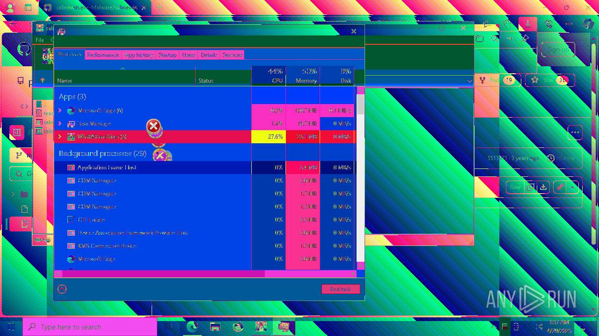Click the Raw file button
Screen dimensions: 599x336
(515, 187)
